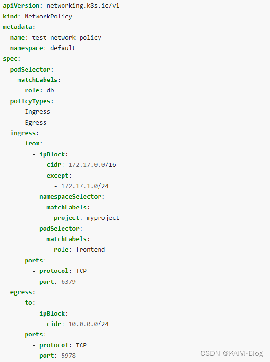
Task: Click the Egress policy type entry
Action: click(x=36, y=123)
